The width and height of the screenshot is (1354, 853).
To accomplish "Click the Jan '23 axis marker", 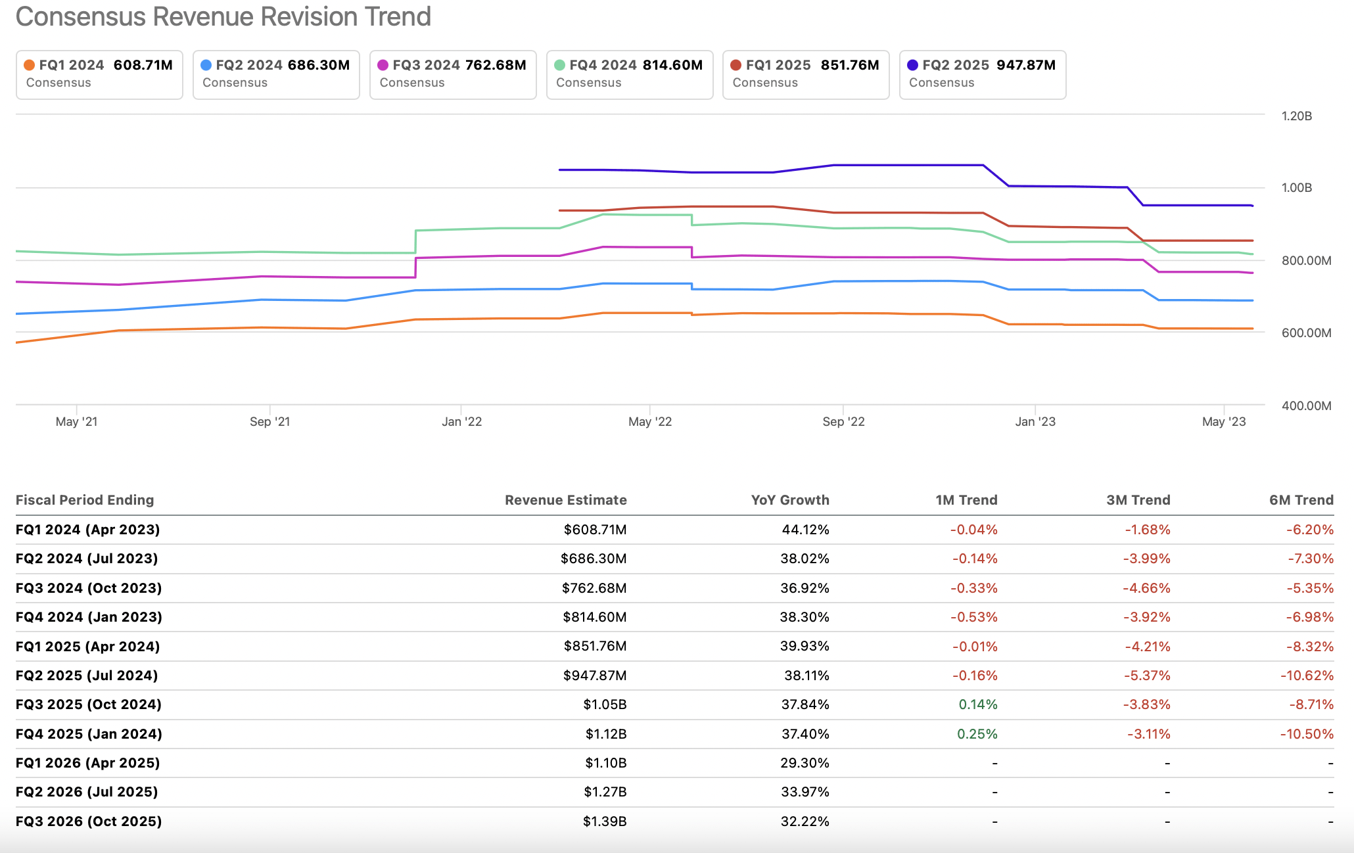I will (1035, 421).
